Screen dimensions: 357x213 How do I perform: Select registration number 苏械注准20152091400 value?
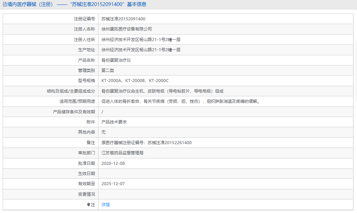pos(123,19)
